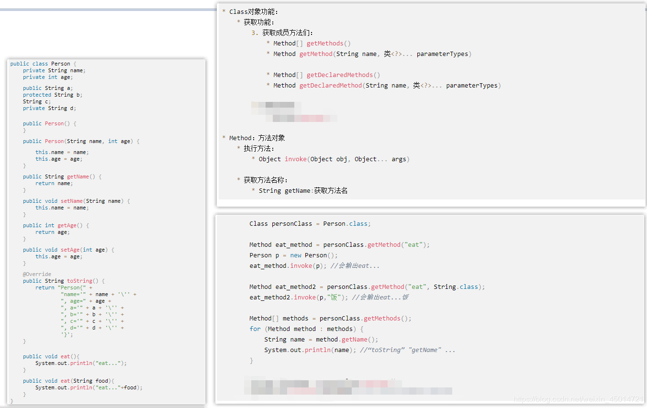Click 'System.out.println("eat..."+food);' line
647x408 pixels.
point(89,387)
